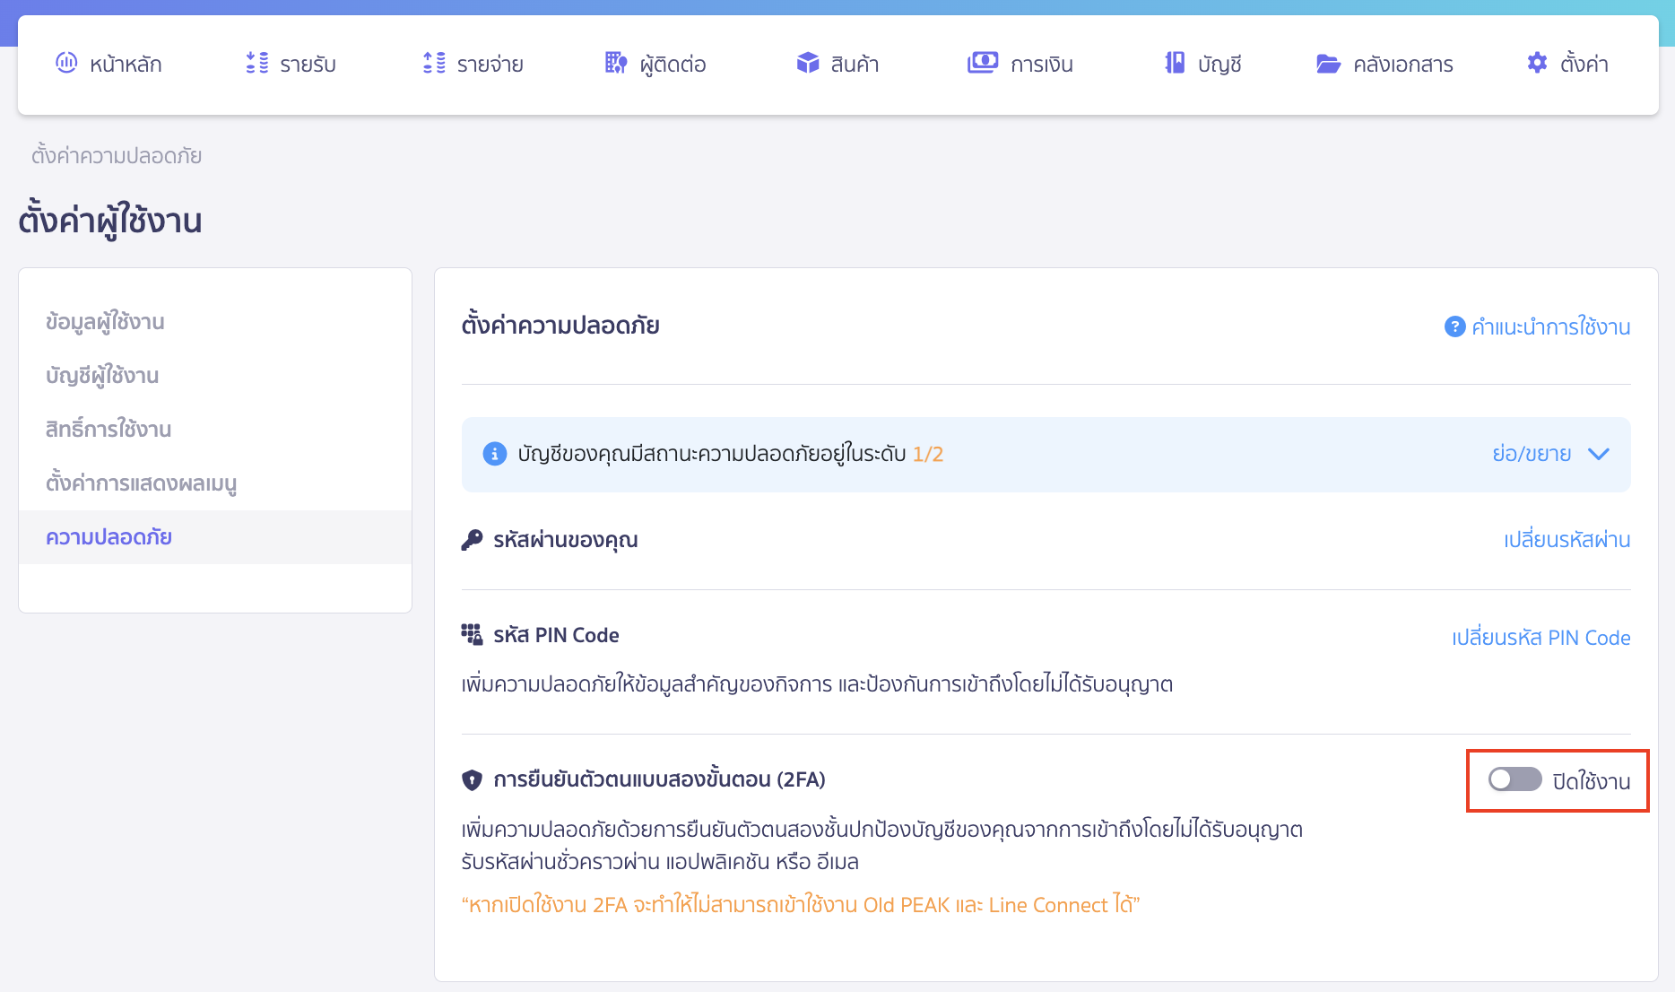
Task: Click the ตั้งค่า settings gear icon
Action: point(1536,63)
